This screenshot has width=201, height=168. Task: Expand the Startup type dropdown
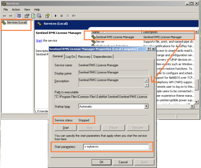(x=146, y=106)
